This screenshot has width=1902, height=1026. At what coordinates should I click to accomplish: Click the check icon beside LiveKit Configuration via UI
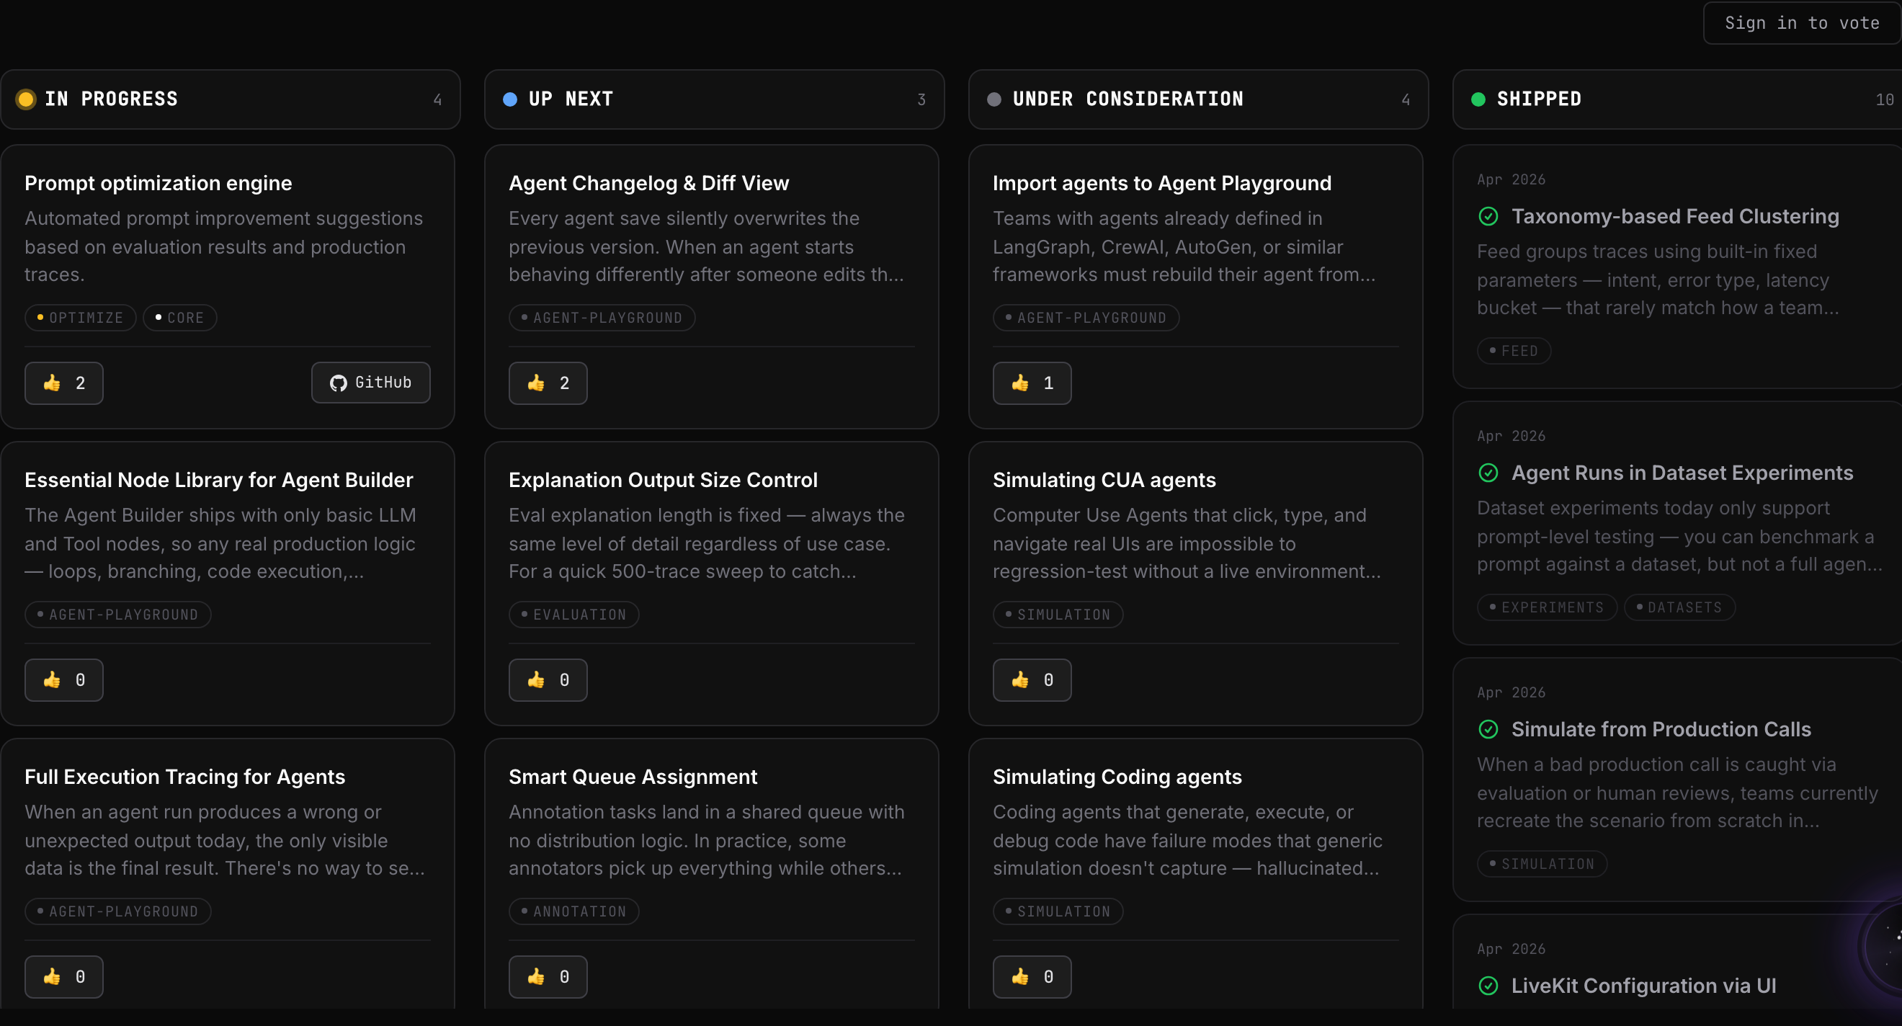1488,986
